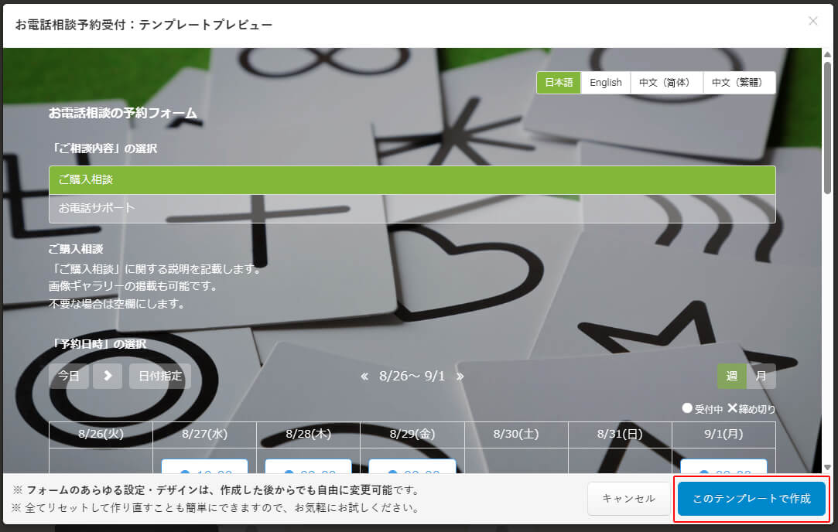Switch language to English
The height and width of the screenshot is (532, 838).
[x=605, y=83]
